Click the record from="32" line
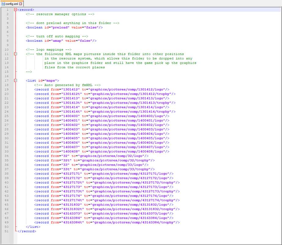Image resolution: width=282 pixels, height=245 pixels. pyautogui.click(x=91, y=156)
